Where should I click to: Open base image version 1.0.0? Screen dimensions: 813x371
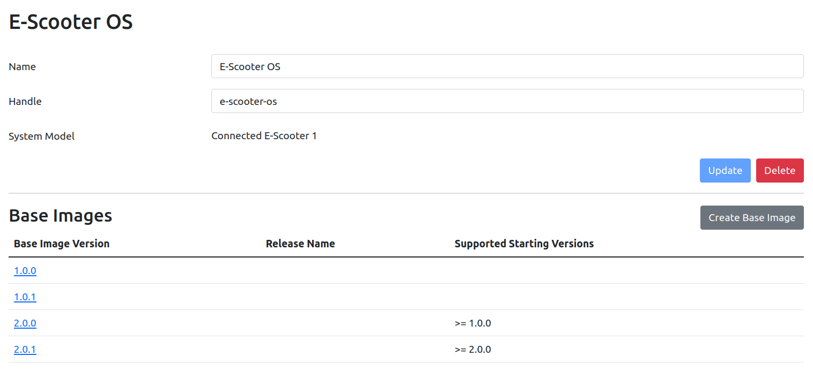[x=25, y=270]
